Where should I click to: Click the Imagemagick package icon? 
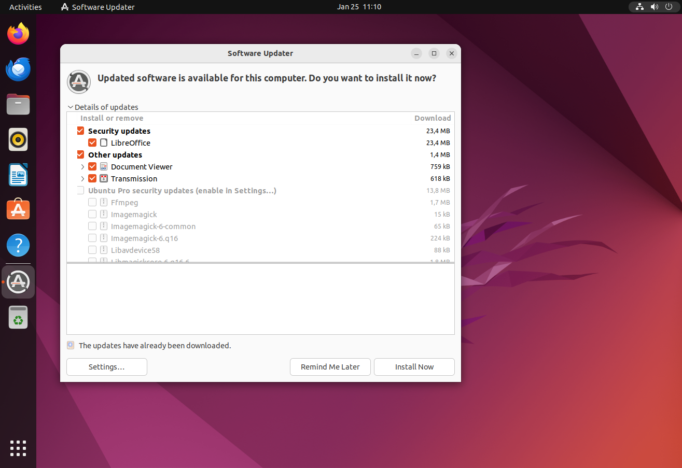click(104, 214)
